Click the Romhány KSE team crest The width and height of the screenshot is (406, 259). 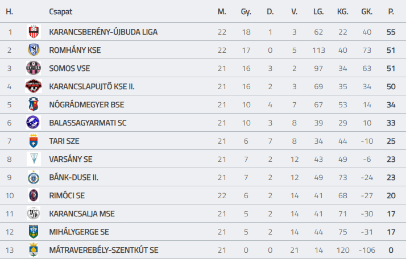(34, 50)
